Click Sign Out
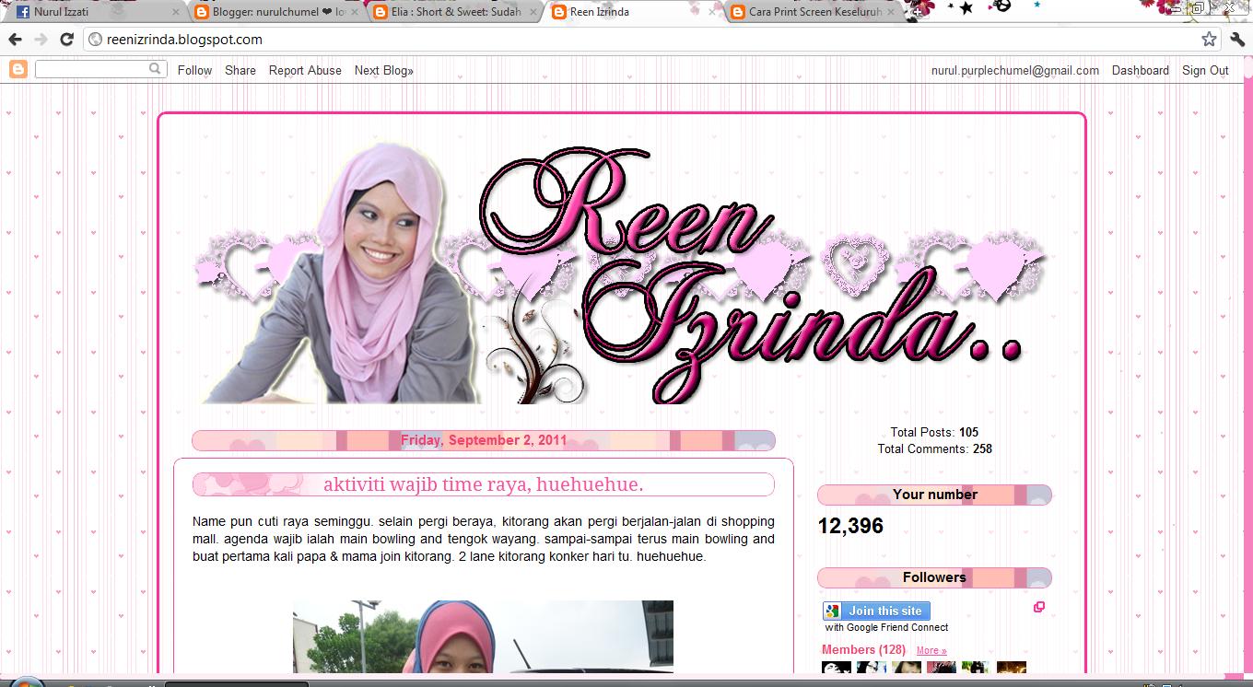The image size is (1253, 687). pyautogui.click(x=1205, y=70)
